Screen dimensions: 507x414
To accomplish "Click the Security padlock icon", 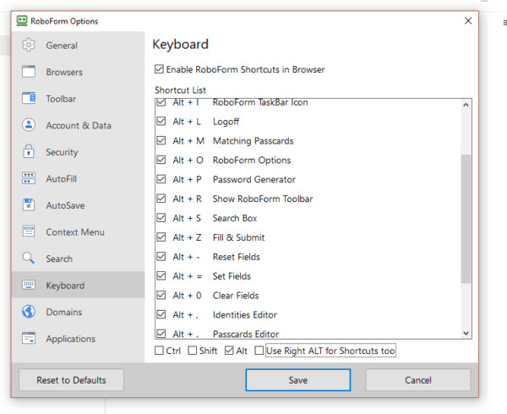I will pyautogui.click(x=29, y=151).
